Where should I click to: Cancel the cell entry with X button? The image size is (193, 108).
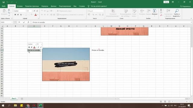pyautogui.click(x=19, y=22)
